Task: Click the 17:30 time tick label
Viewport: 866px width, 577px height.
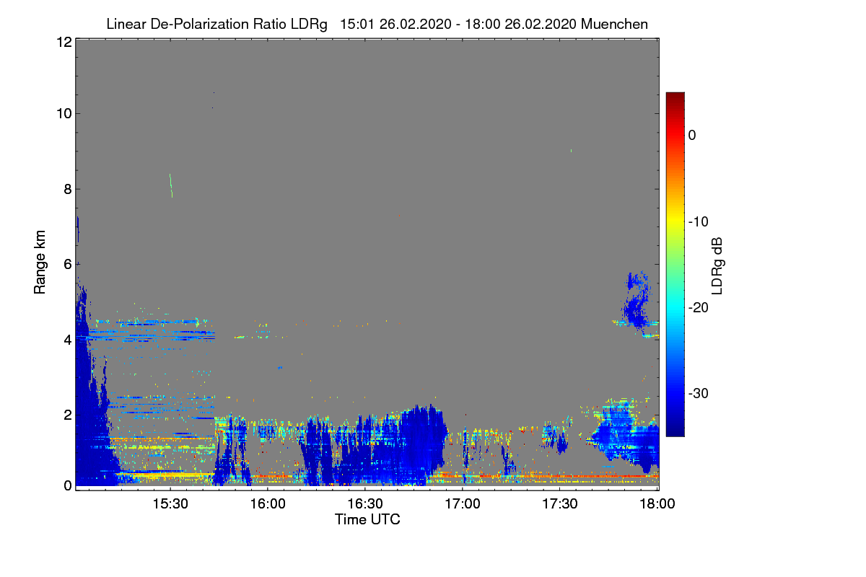Action: point(559,505)
